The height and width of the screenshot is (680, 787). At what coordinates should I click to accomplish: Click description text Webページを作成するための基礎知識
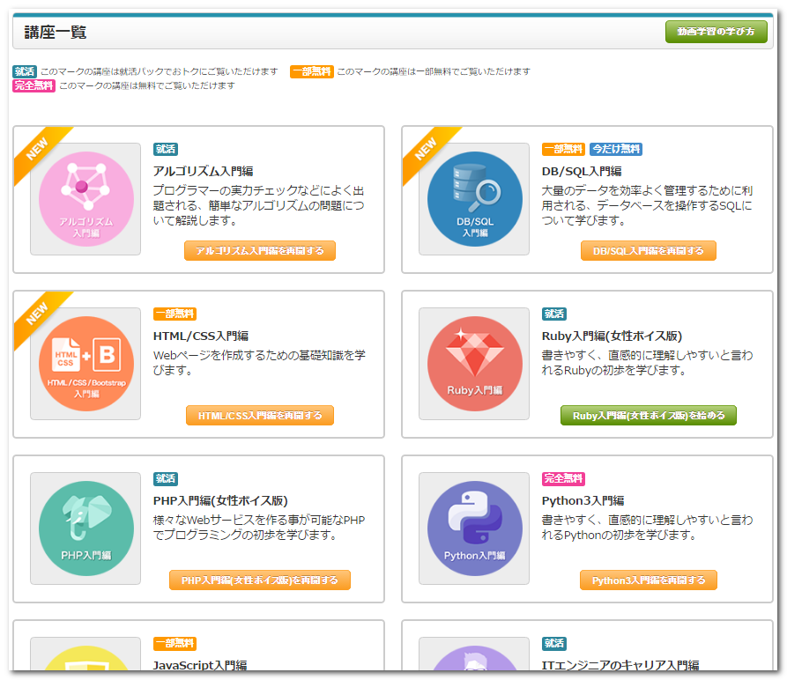[x=259, y=363]
